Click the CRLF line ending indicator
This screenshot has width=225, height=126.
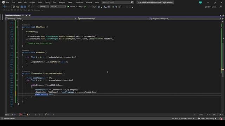click(x=221, y=114)
